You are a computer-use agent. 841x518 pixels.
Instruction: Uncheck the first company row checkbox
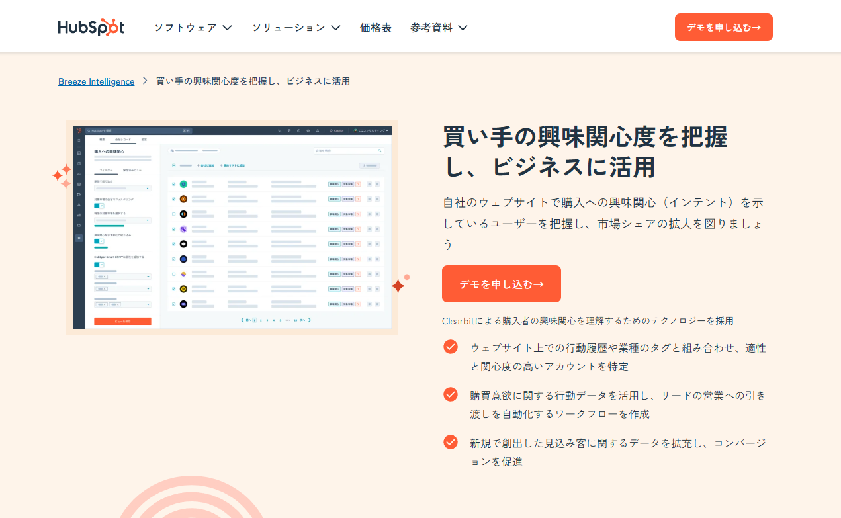click(173, 184)
